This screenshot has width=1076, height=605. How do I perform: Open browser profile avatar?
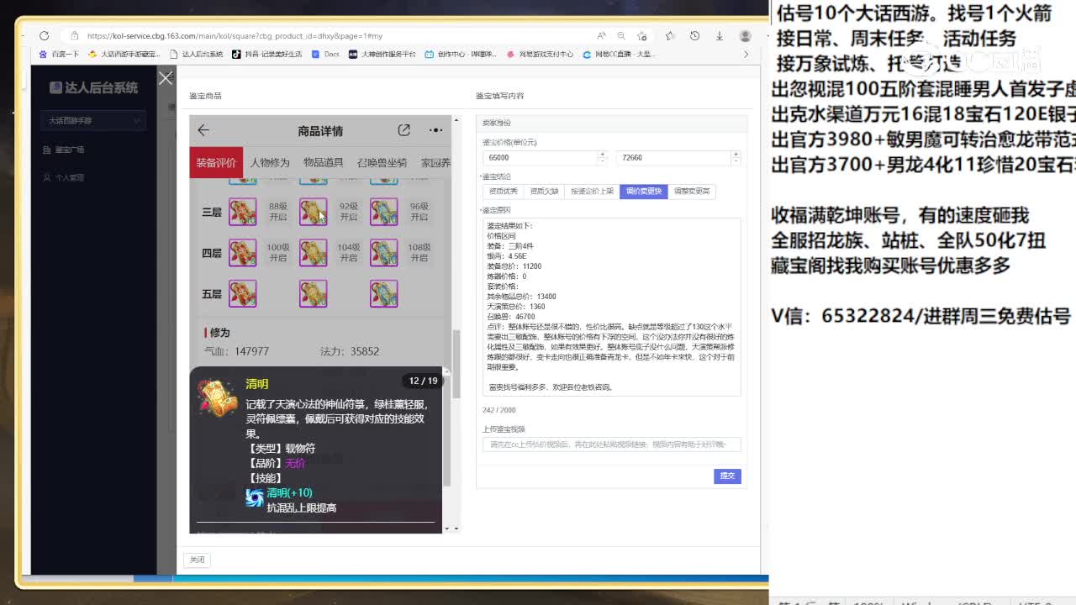click(x=745, y=36)
